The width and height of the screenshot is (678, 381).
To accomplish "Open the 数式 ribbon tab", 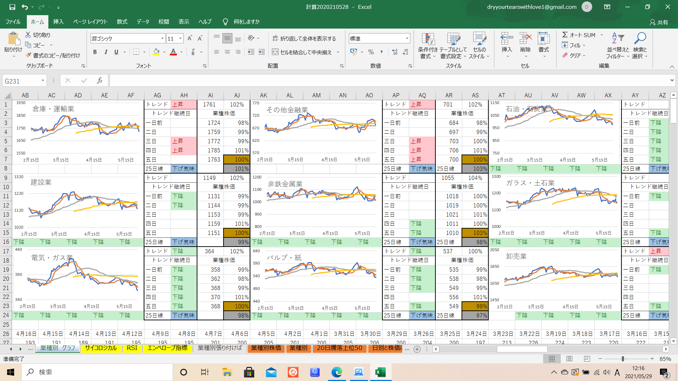I will tap(122, 22).
